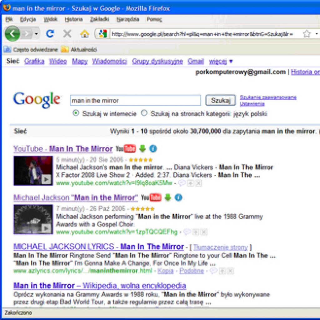Click green download arrow beside first result
Screen dimensions: 320x320
tap(142, 148)
